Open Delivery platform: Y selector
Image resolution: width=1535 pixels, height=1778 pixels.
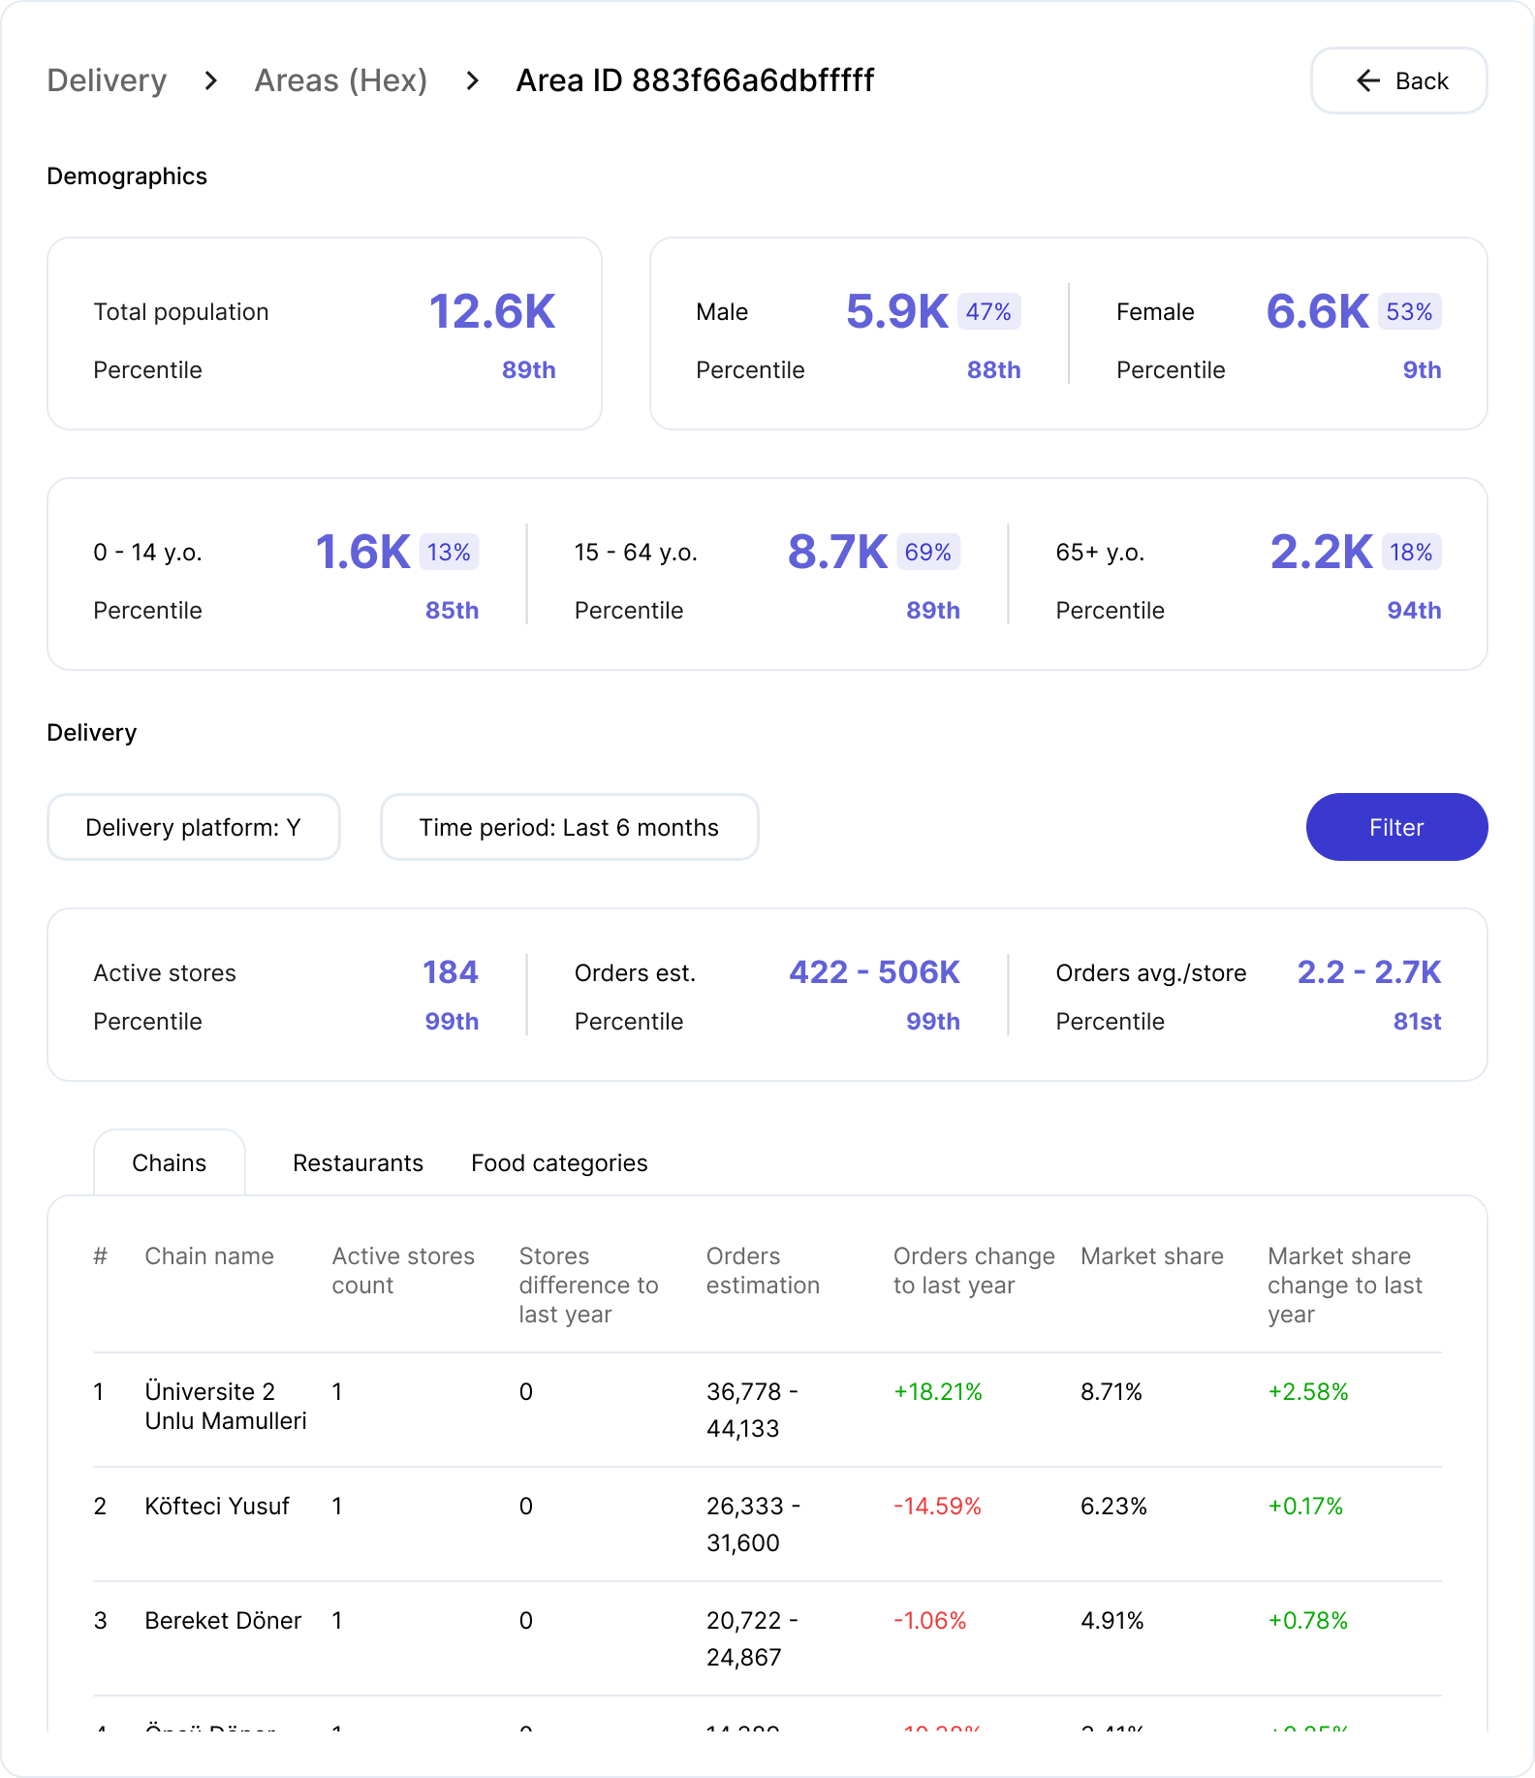(x=194, y=827)
